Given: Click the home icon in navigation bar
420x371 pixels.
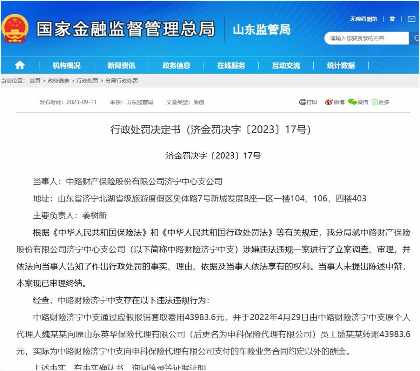Looking at the screenshot, I should 20,66.
